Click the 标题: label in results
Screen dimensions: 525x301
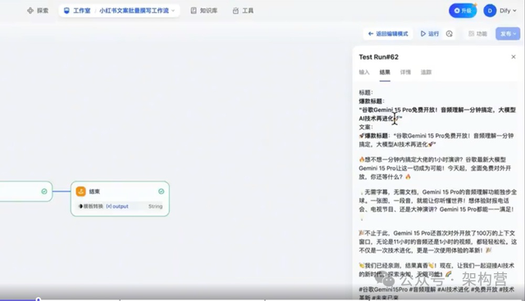366,92
